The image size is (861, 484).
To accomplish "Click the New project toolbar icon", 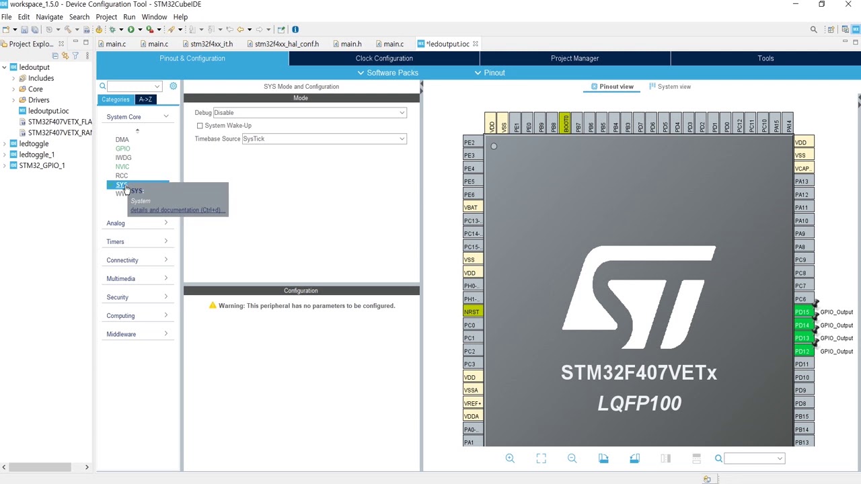I will [5, 30].
